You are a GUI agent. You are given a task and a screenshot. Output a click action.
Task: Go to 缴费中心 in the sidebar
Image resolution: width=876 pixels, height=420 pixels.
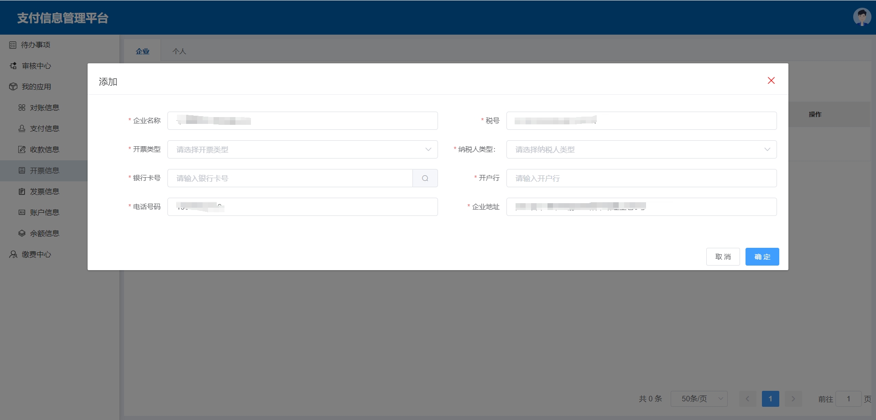pyautogui.click(x=36, y=255)
